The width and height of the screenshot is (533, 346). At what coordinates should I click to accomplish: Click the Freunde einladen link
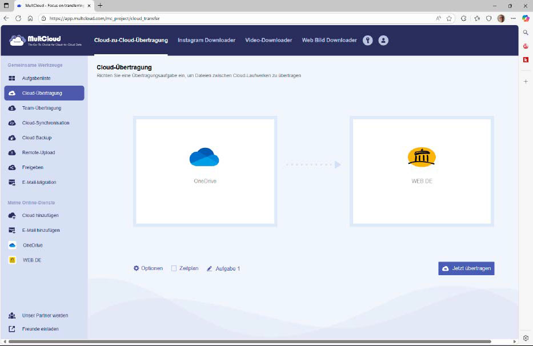coord(40,329)
